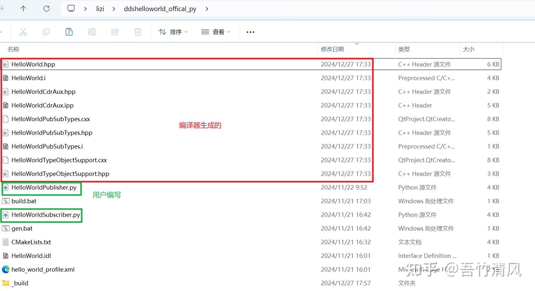Select file HelloWorldTypeObjectSupport.cxx
Viewport: 535px width, 291px height.
point(59,160)
